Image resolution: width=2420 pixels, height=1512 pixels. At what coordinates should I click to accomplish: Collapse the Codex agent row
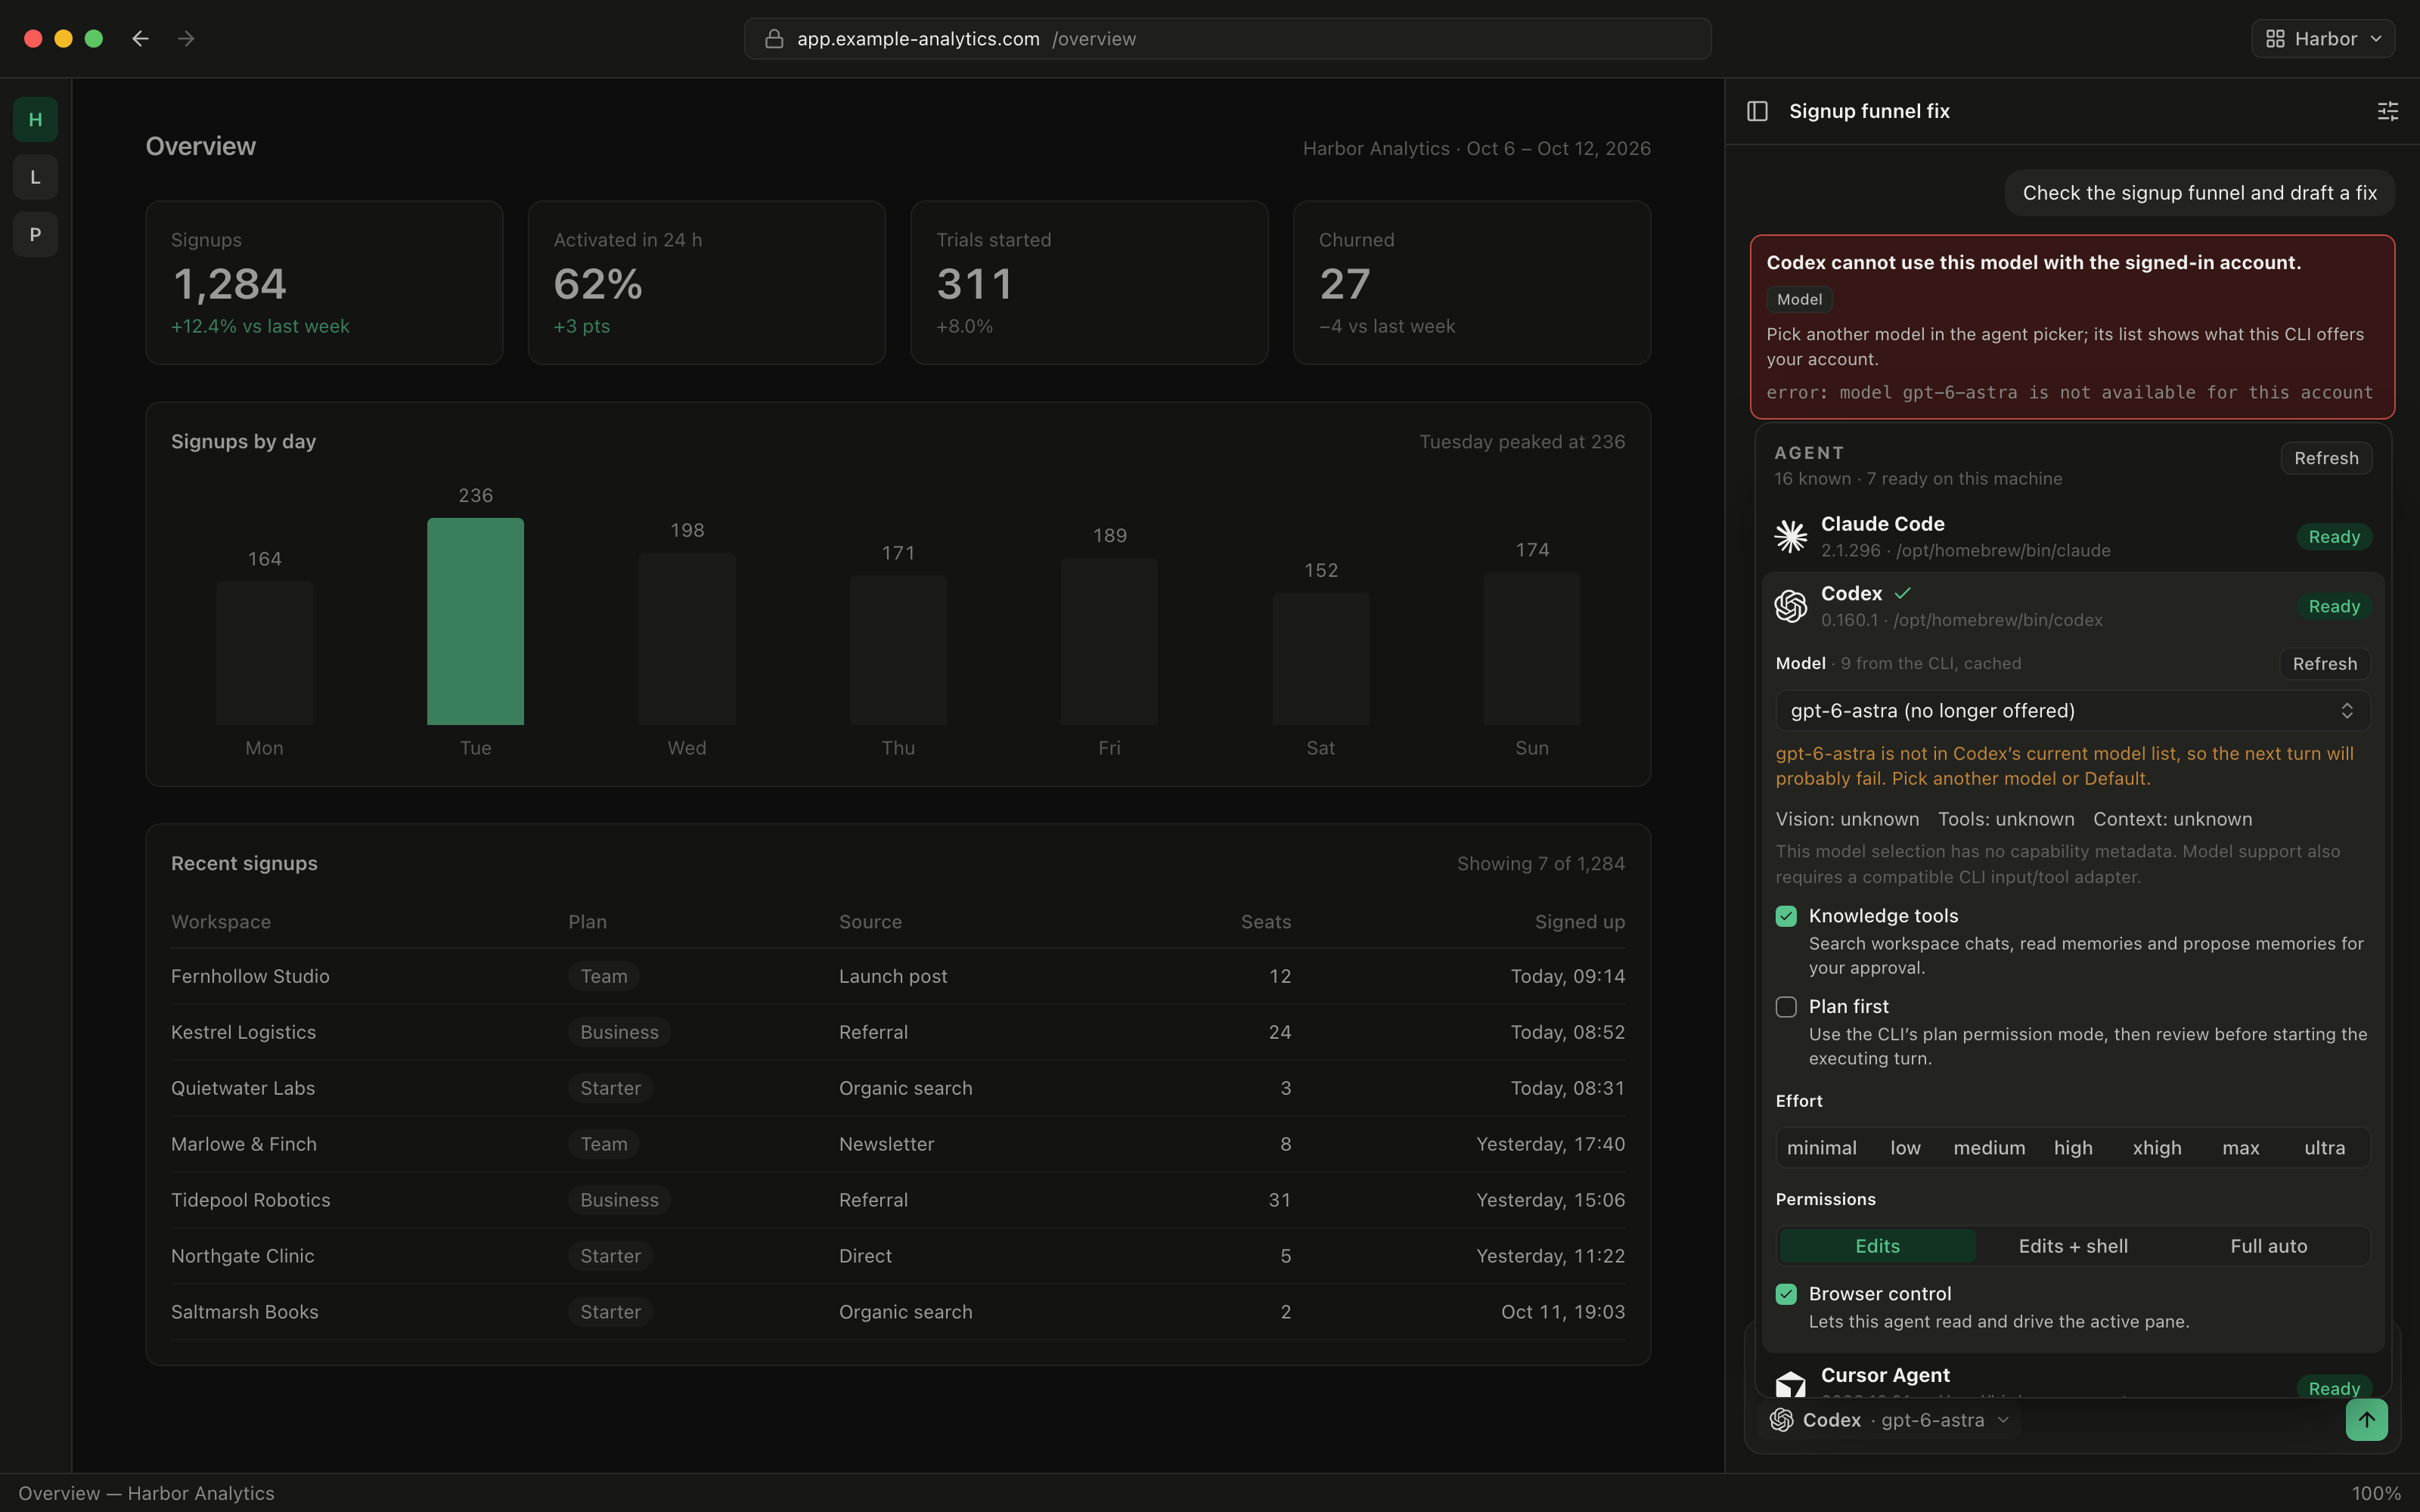2072,606
